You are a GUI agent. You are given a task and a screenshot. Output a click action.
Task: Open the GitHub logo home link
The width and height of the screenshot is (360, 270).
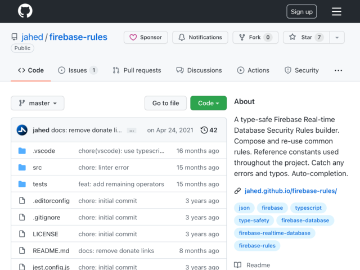[x=25, y=11]
